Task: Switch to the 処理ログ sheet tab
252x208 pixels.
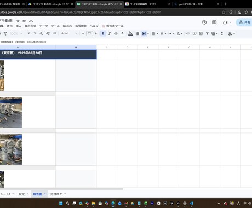Action: point(56,194)
